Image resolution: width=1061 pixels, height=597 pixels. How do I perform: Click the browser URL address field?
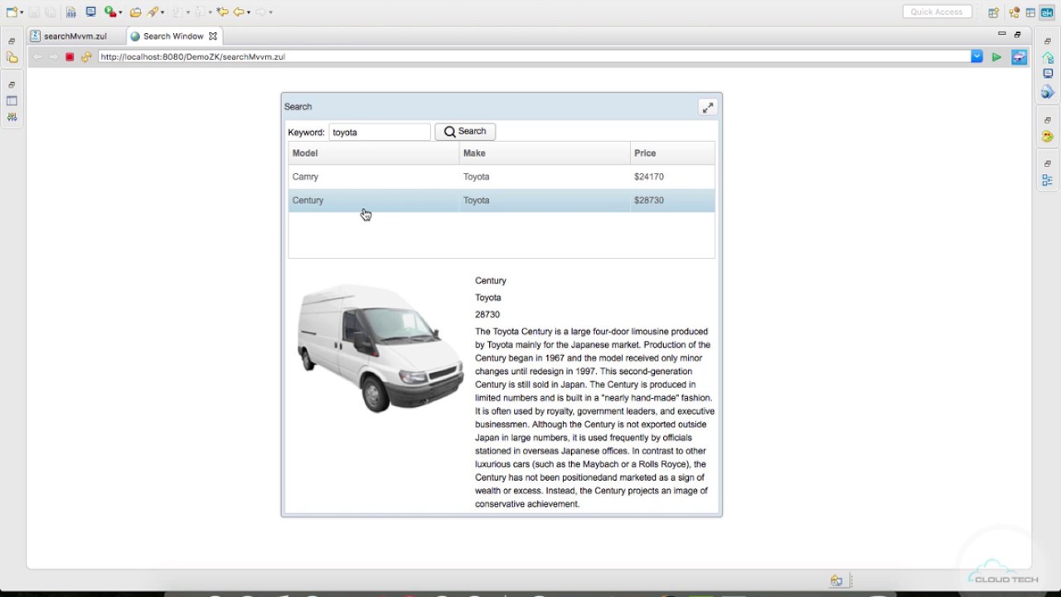(x=535, y=57)
